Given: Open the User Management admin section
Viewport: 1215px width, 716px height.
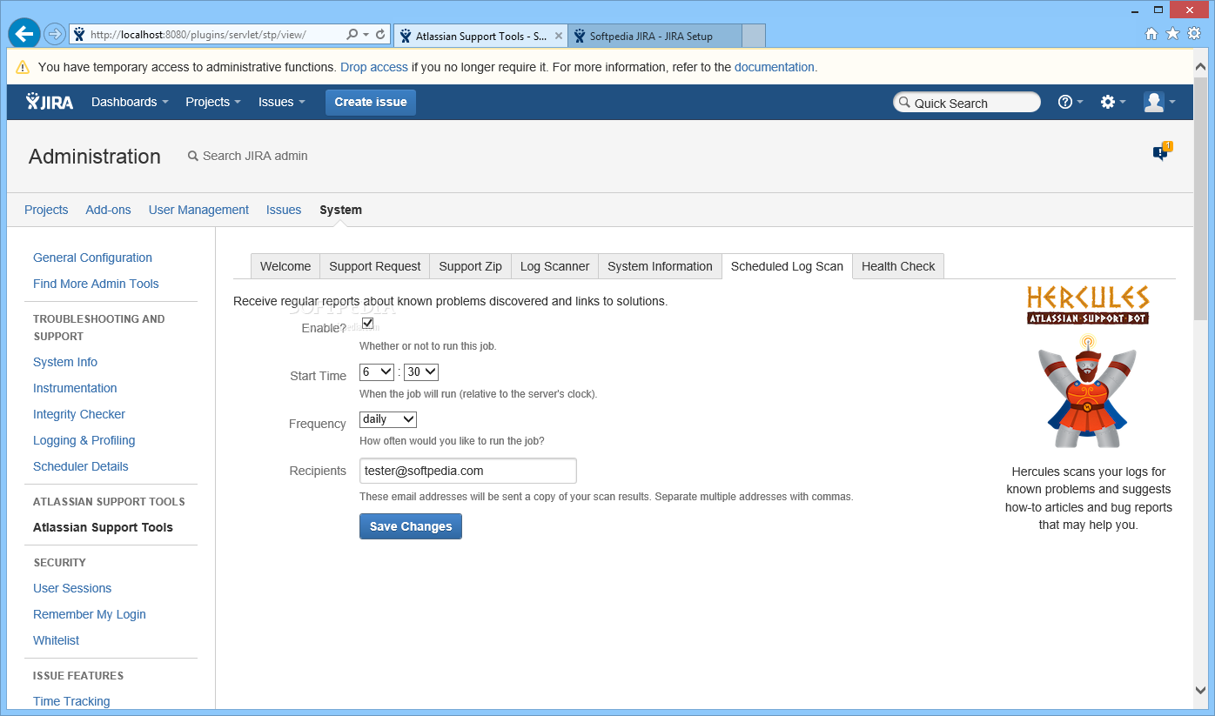Looking at the screenshot, I should pyautogui.click(x=198, y=210).
